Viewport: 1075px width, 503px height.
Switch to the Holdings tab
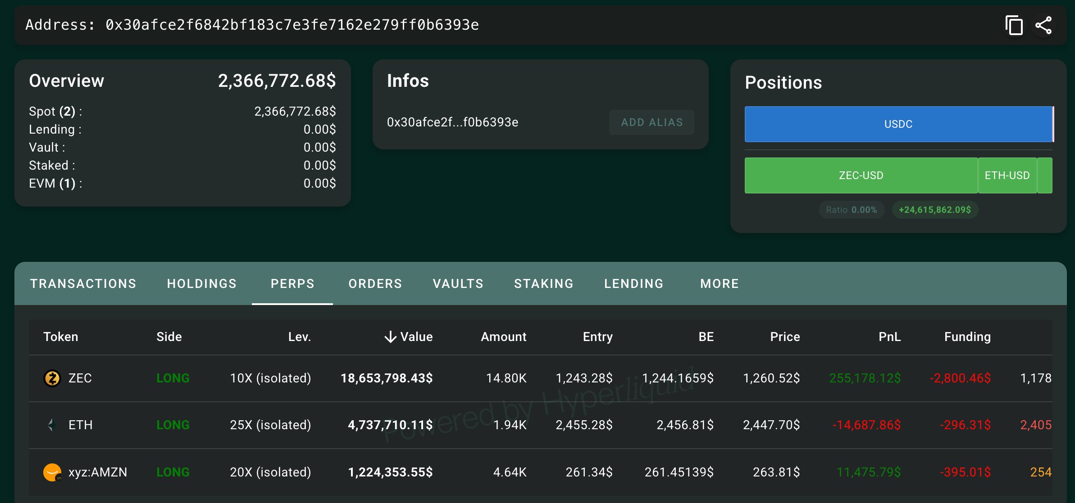tap(202, 283)
